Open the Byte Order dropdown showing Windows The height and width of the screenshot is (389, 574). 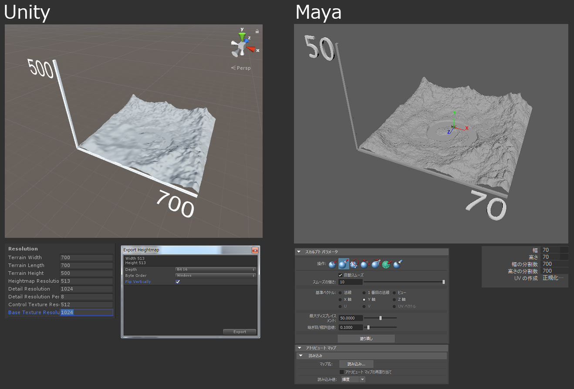(214, 275)
